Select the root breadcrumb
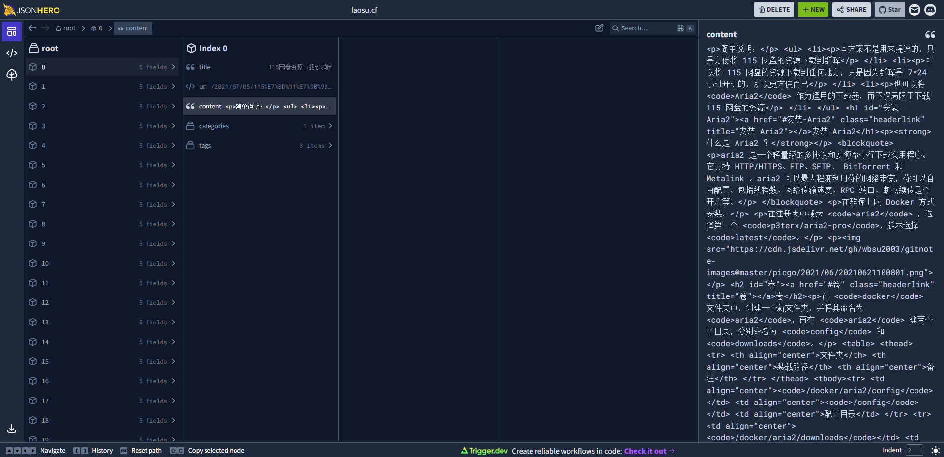944x457 pixels. coord(65,28)
